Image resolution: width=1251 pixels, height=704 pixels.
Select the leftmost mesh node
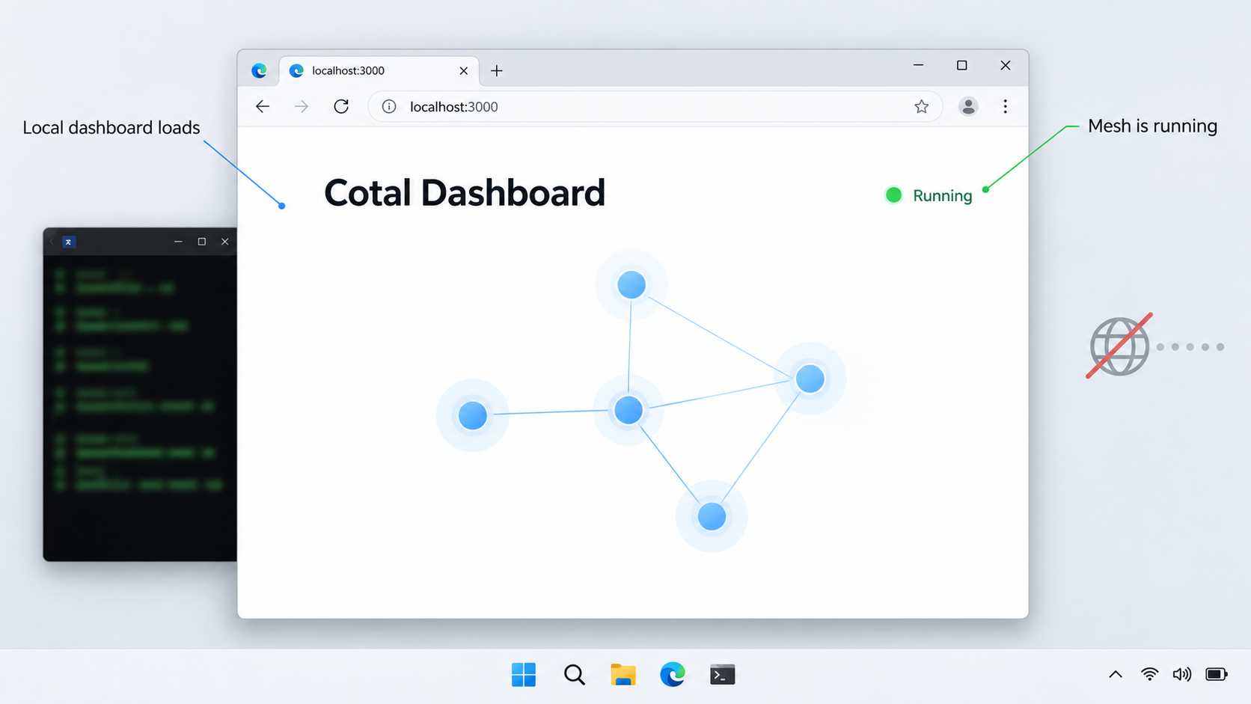coord(473,415)
